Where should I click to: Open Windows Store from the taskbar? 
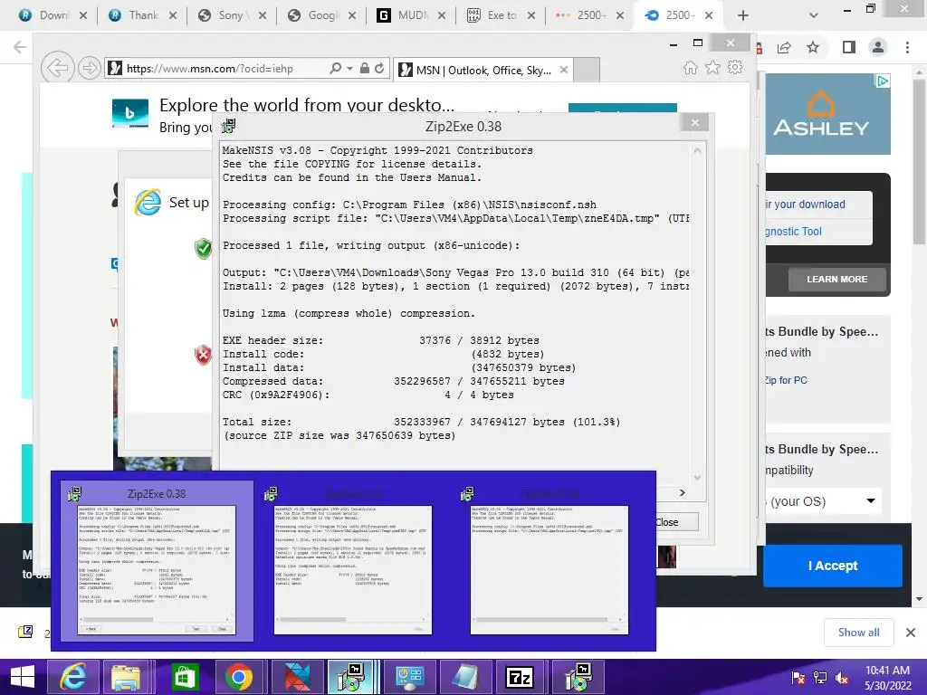(184, 677)
